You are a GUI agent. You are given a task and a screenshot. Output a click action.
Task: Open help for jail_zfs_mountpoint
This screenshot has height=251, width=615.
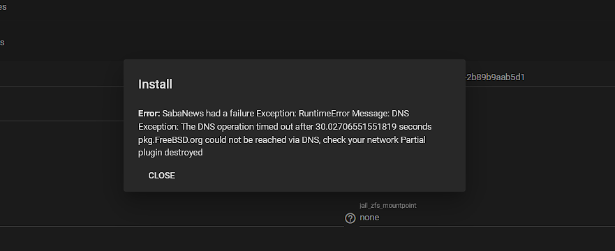pyautogui.click(x=350, y=218)
